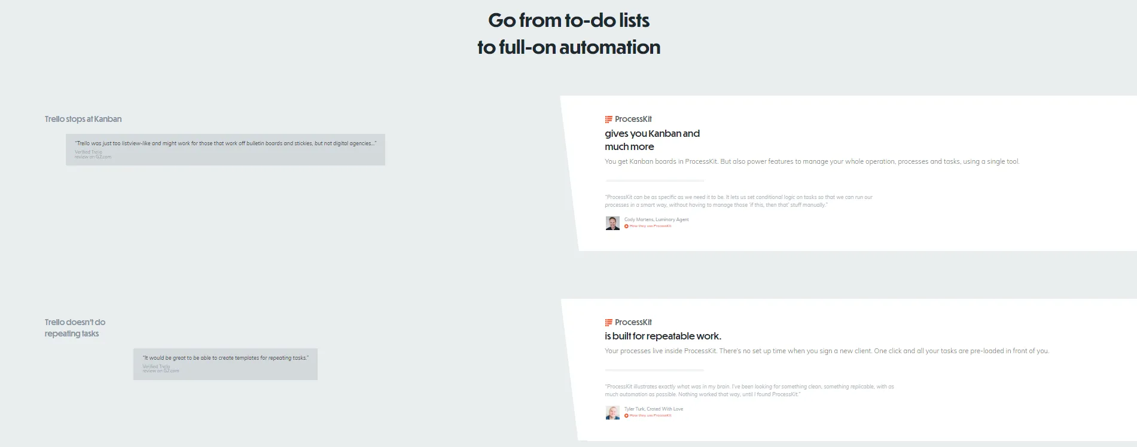The image size is (1137, 447).
Task: Click the ProcessKit logo icon above the repeatable work heading
Action: click(x=608, y=323)
